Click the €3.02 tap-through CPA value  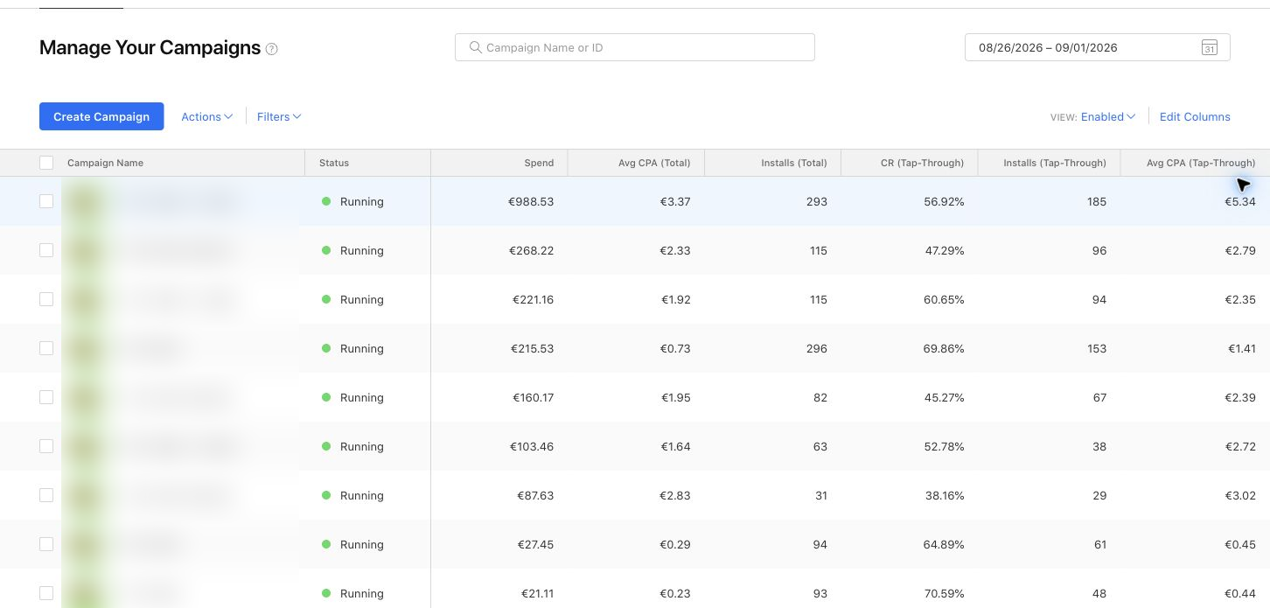tap(1240, 495)
